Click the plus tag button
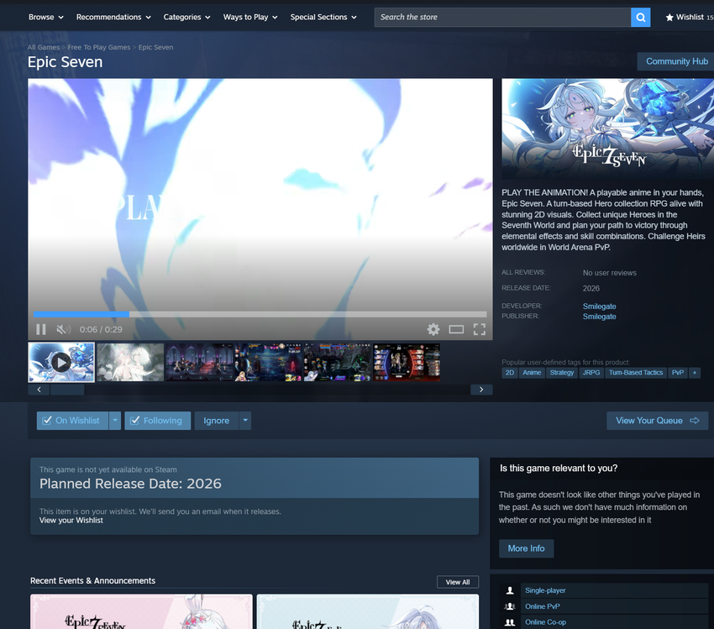The image size is (714, 629). coord(695,373)
